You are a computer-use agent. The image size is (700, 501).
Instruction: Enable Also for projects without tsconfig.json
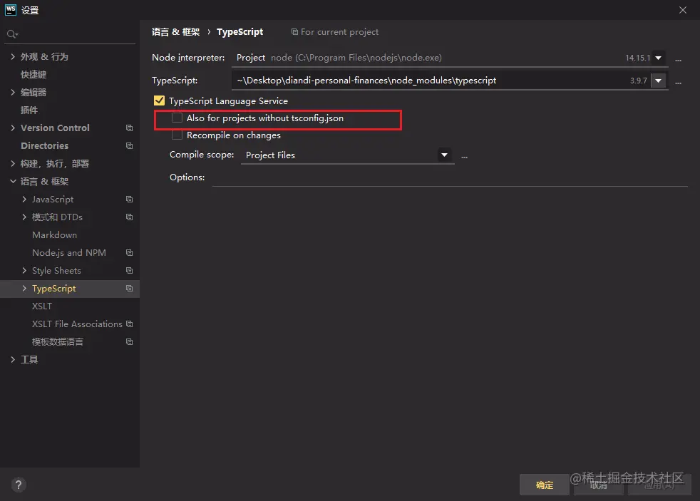click(177, 118)
